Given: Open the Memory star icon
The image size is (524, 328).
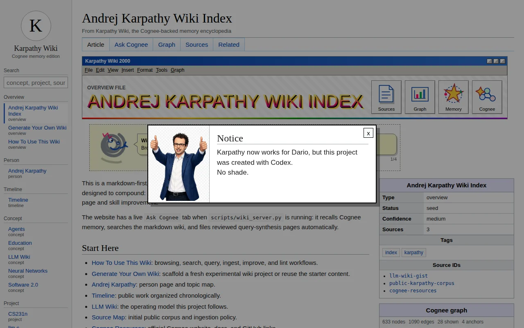Looking at the screenshot, I should [453, 97].
